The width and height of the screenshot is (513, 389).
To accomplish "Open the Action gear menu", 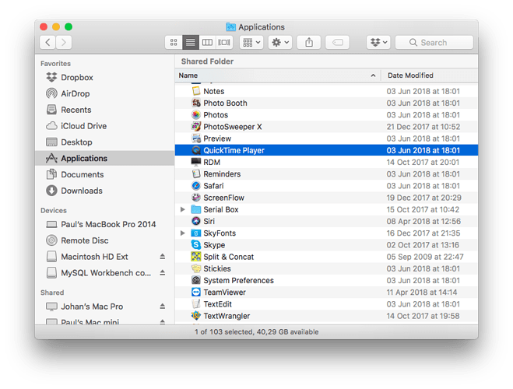I will pos(280,43).
